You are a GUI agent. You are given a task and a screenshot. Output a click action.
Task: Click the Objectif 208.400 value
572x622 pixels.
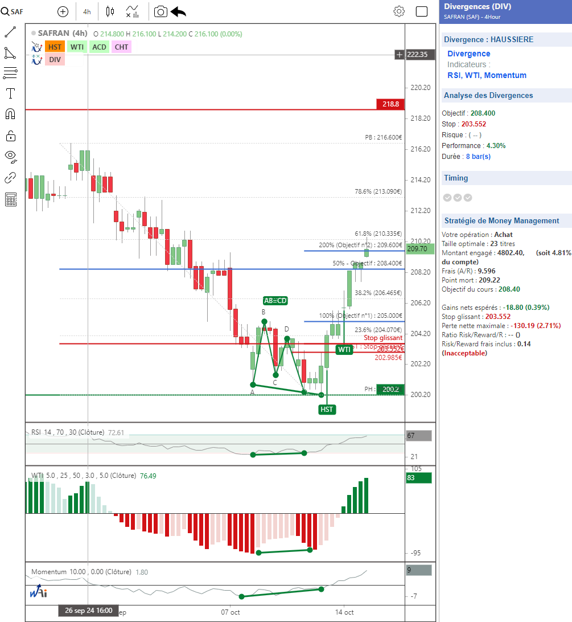coord(483,113)
